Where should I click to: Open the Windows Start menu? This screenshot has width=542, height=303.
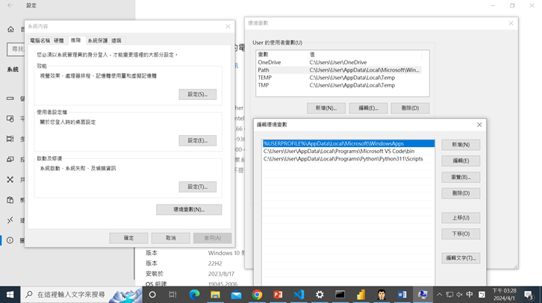10,295
